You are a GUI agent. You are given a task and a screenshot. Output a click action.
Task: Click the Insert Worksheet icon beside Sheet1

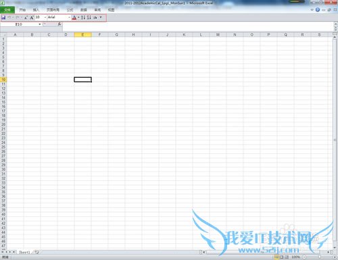[x=37, y=252]
